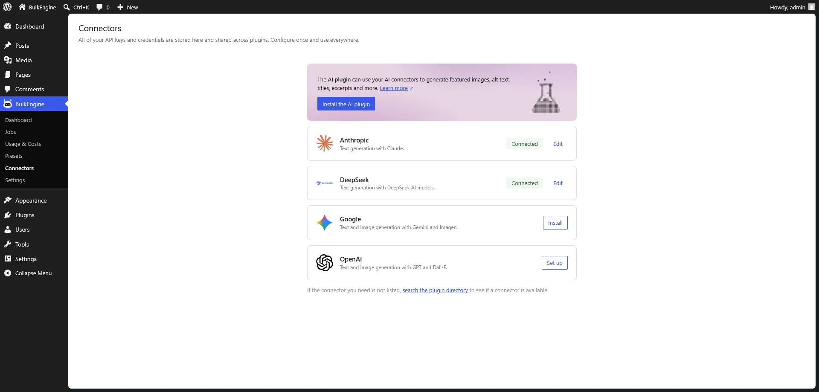Image resolution: width=819 pixels, height=392 pixels.
Task: Click the Media library icon
Action: (x=8, y=60)
